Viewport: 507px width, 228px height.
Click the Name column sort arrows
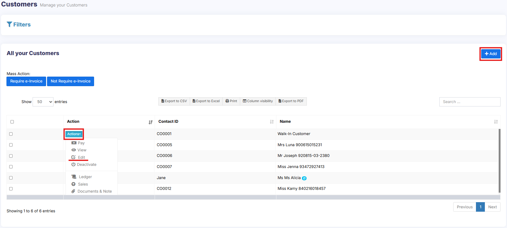(x=496, y=122)
